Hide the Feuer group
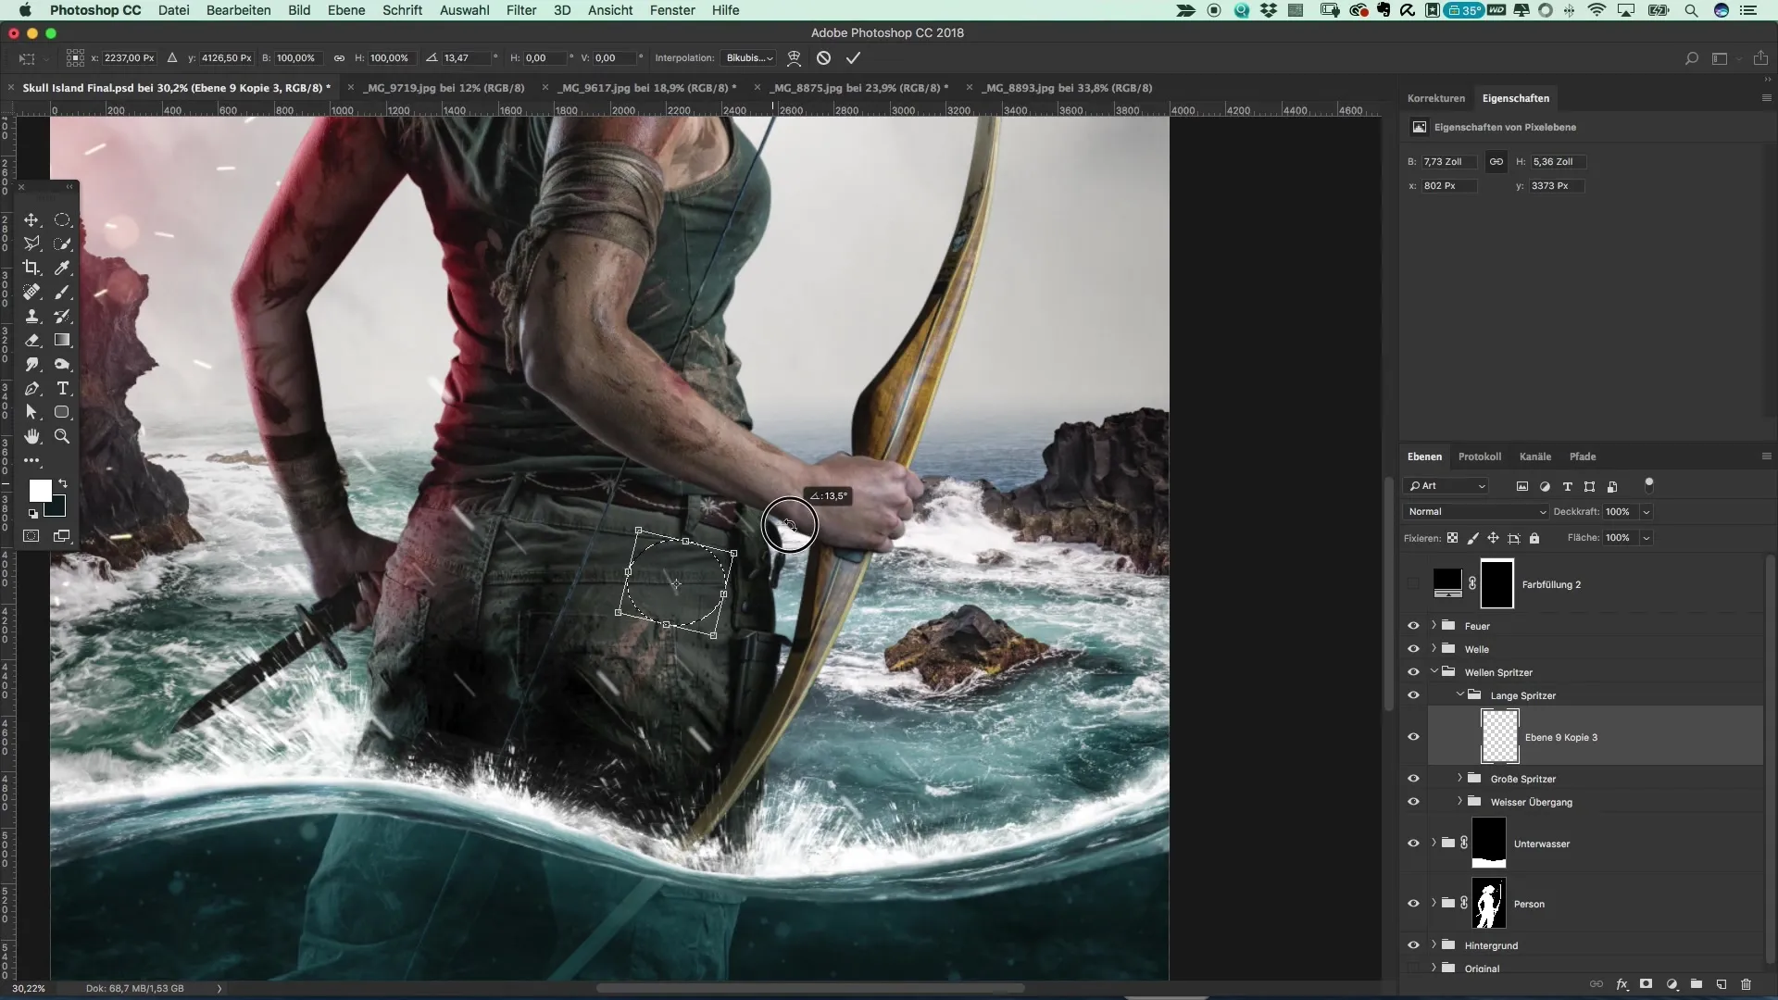1778x1000 pixels. pyautogui.click(x=1413, y=626)
